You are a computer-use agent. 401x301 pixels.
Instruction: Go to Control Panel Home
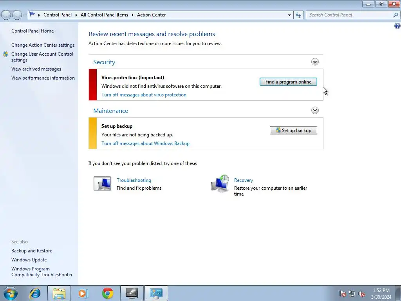(x=33, y=31)
